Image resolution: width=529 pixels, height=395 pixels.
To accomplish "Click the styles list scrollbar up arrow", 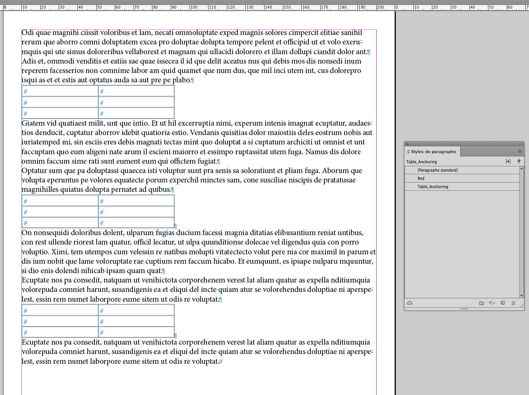I will [521, 168].
